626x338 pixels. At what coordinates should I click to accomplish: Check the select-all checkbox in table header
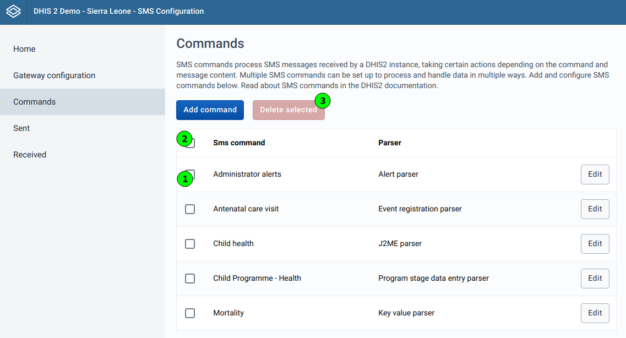pos(190,143)
